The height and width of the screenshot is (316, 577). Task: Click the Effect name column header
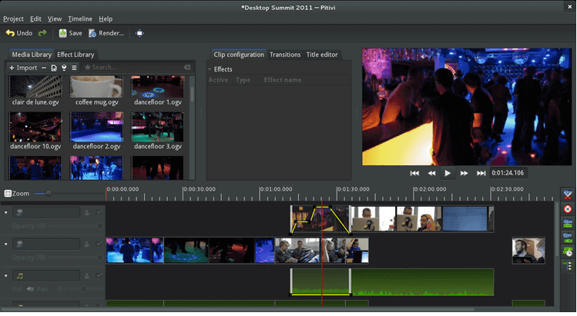(283, 80)
